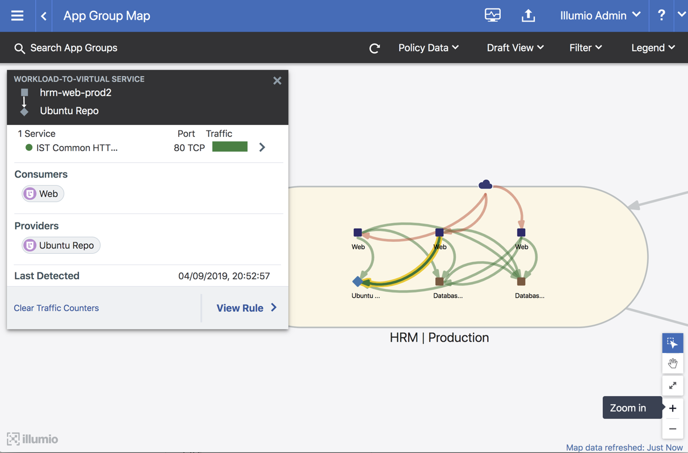Expand the arrow beside the help icon
The image size is (688, 453).
(x=681, y=15)
